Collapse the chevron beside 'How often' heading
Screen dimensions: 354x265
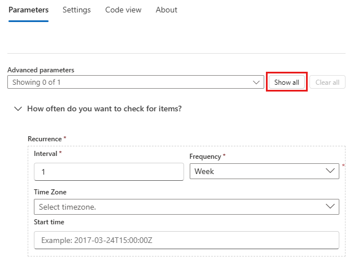(x=18, y=108)
